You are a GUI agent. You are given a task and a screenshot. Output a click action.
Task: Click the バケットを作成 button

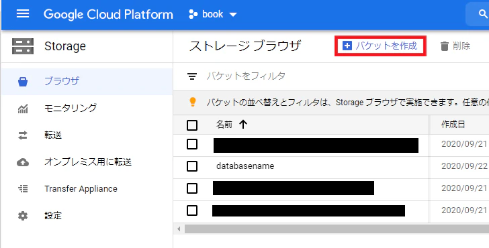(380, 46)
